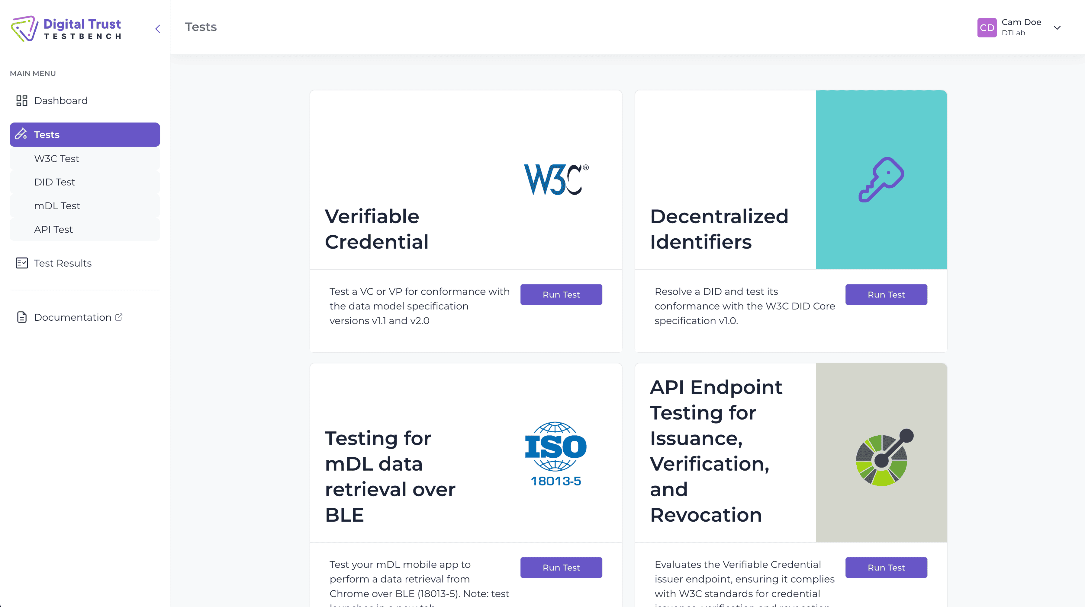Viewport: 1085px width, 607px height.
Task: Click the CD user avatar badge
Action: click(x=987, y=28)
